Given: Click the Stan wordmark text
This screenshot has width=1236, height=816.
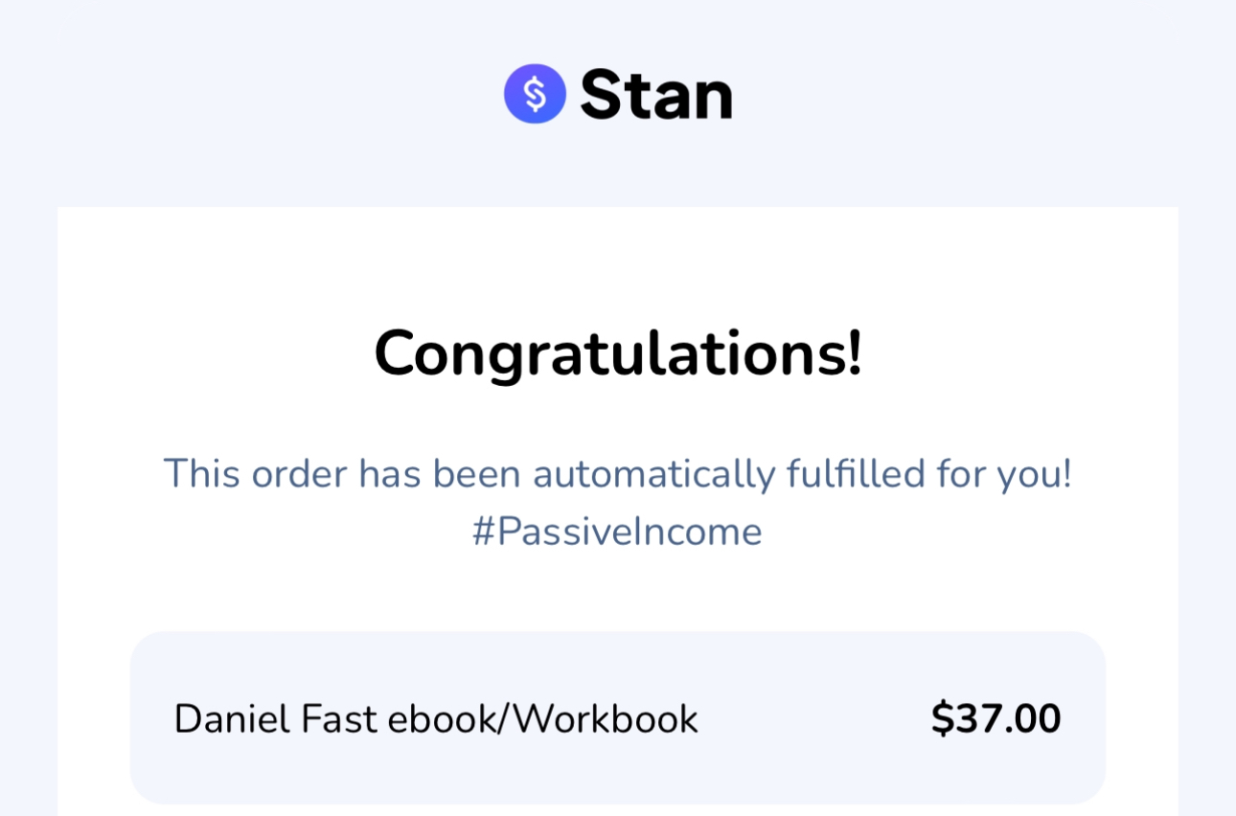Looking at the screenshot, I should pyautogui.click(x=656, y=95).
